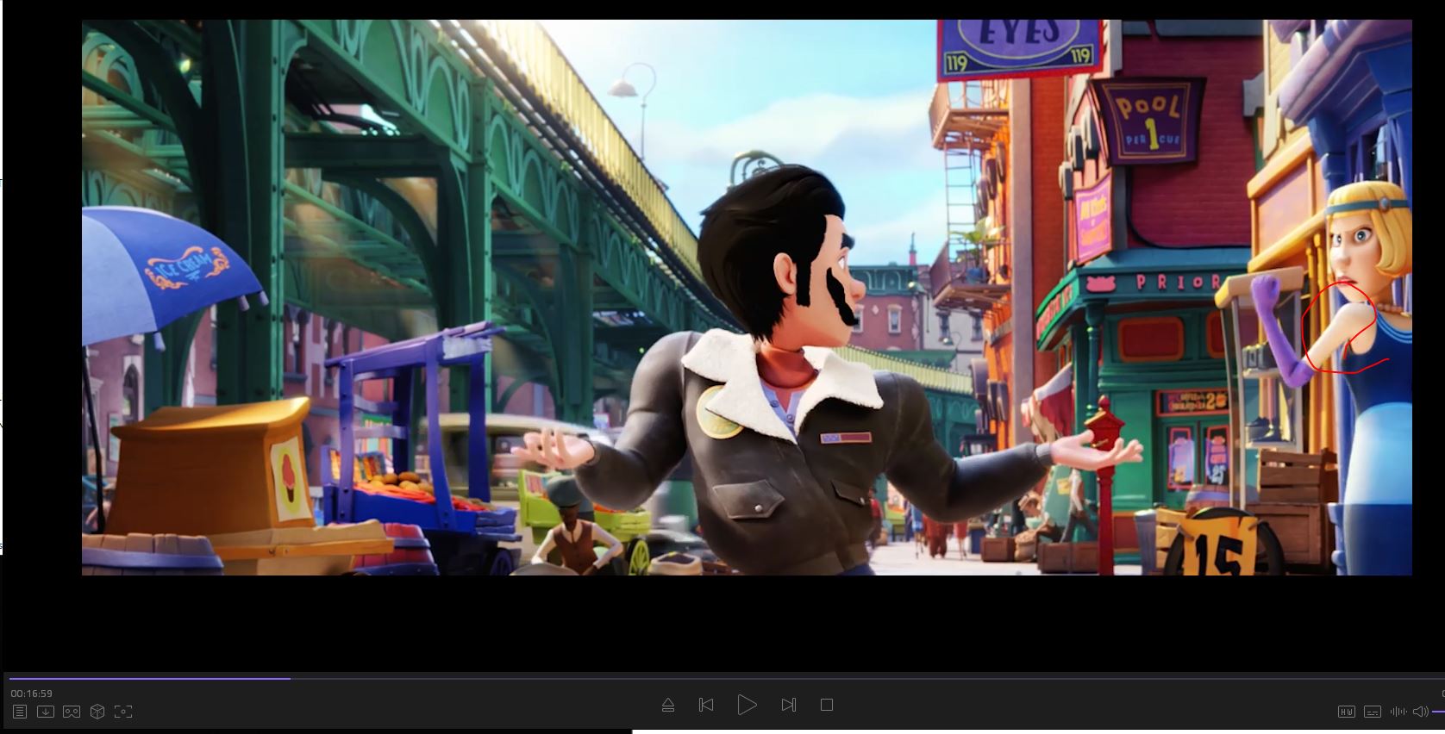Image resolution: width=1445 pixels, height=734 pixels.
Task: Click the video frame to toggle playback
Action: [747, 297]
